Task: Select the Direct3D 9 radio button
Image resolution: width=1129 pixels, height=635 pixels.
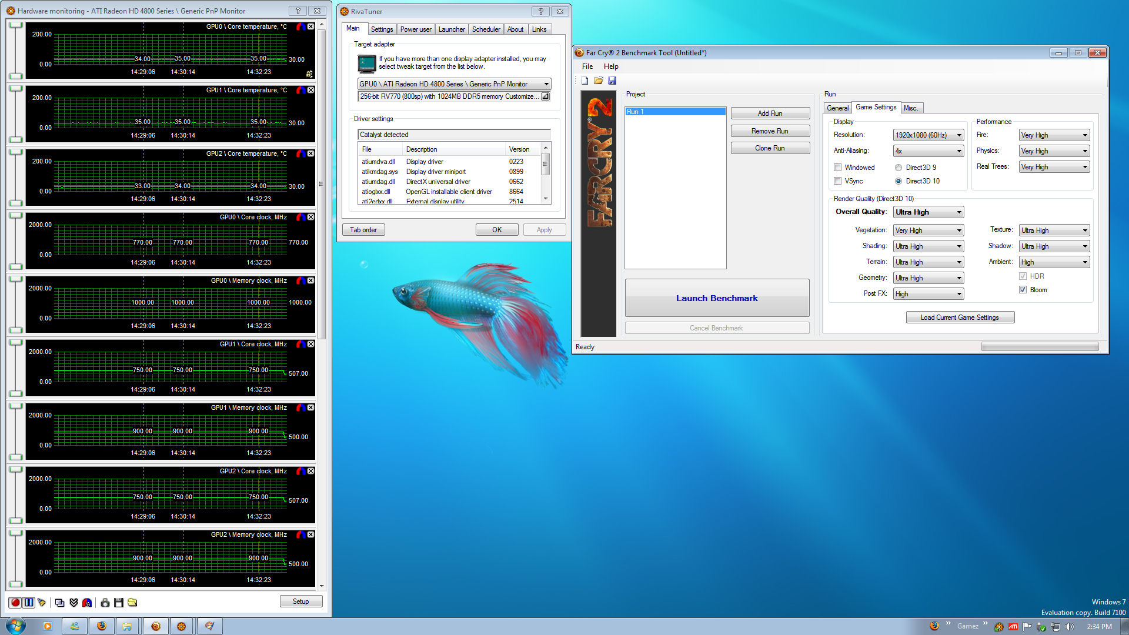Action: pos(898,168)
